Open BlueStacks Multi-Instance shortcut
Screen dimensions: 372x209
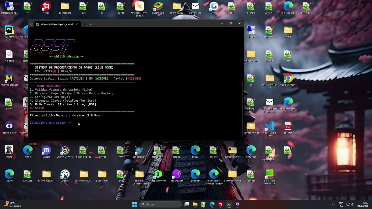270,177
